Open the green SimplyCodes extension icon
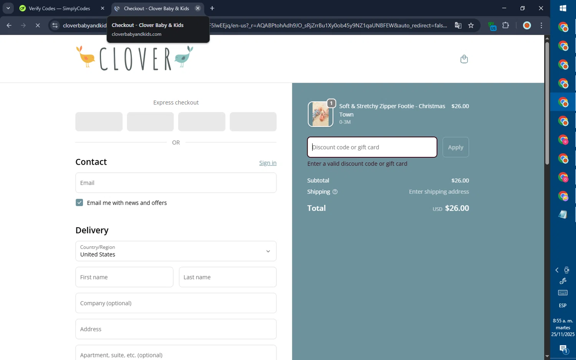This screenshot has width=576, height=360. click(x=492, y=26)
